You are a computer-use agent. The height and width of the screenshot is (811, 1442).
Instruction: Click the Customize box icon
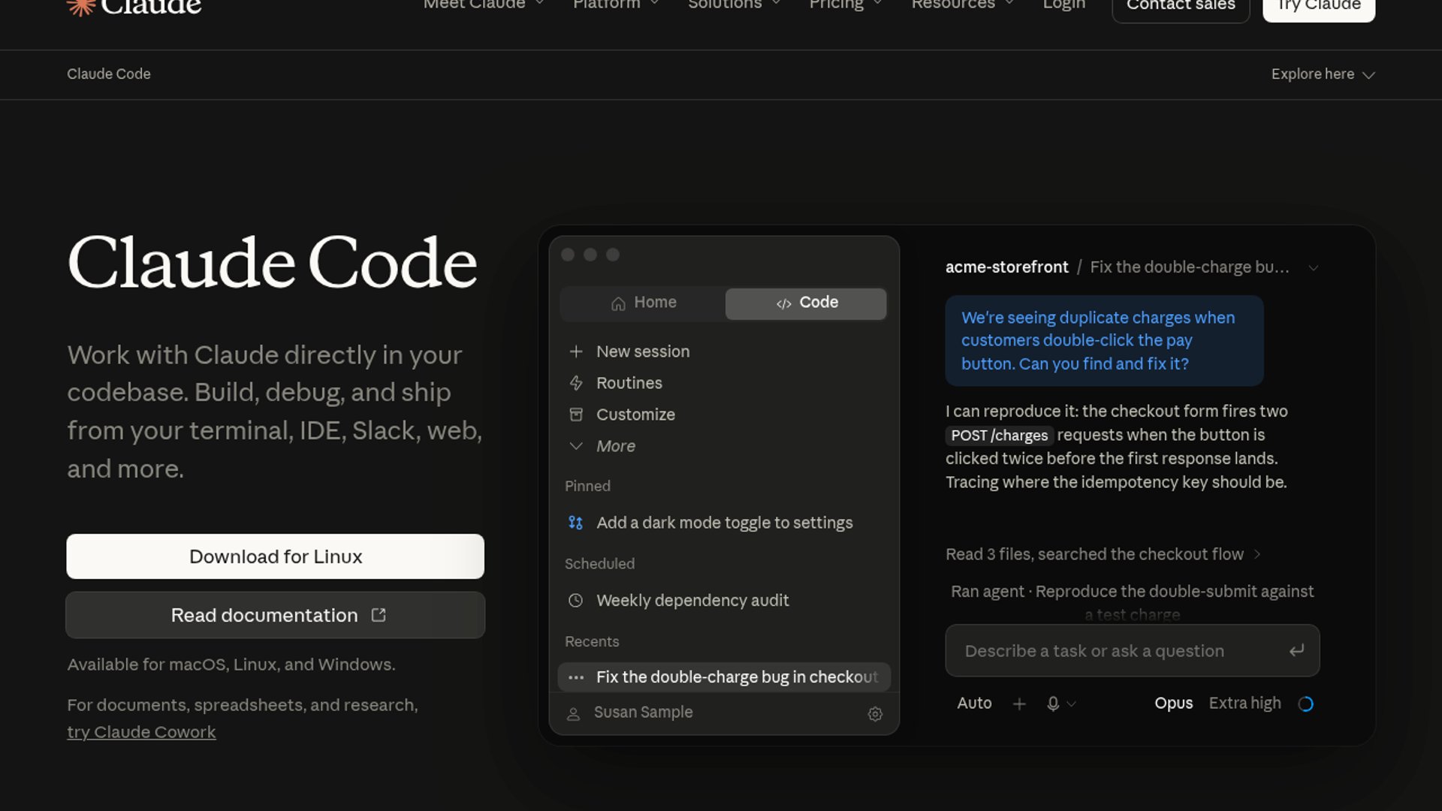click(576, 415)
